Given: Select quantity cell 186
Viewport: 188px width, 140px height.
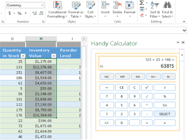Looking at the screenshot, I should pyautogui.click(x=13, y=78).
